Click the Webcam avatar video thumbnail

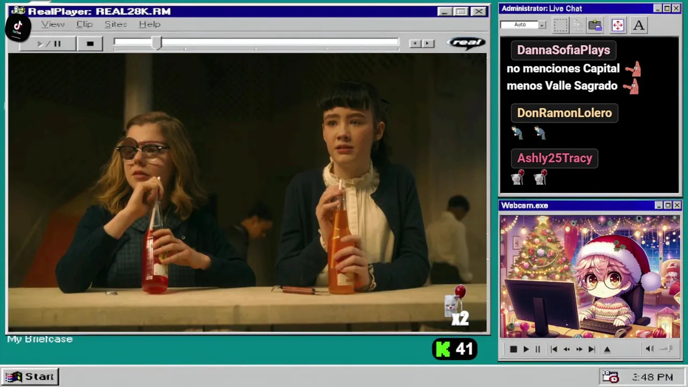click(590, 276)
